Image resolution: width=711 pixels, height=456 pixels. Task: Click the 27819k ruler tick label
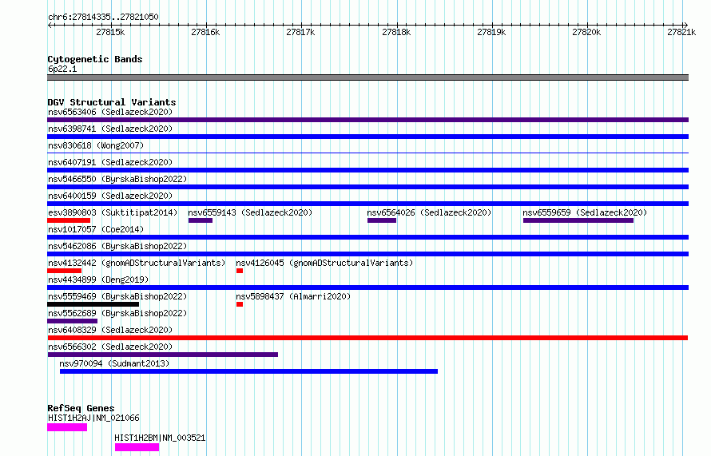pos(491,32)
